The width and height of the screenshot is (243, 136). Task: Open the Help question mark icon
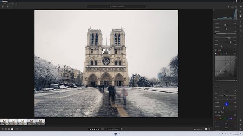tap(236, 7)
